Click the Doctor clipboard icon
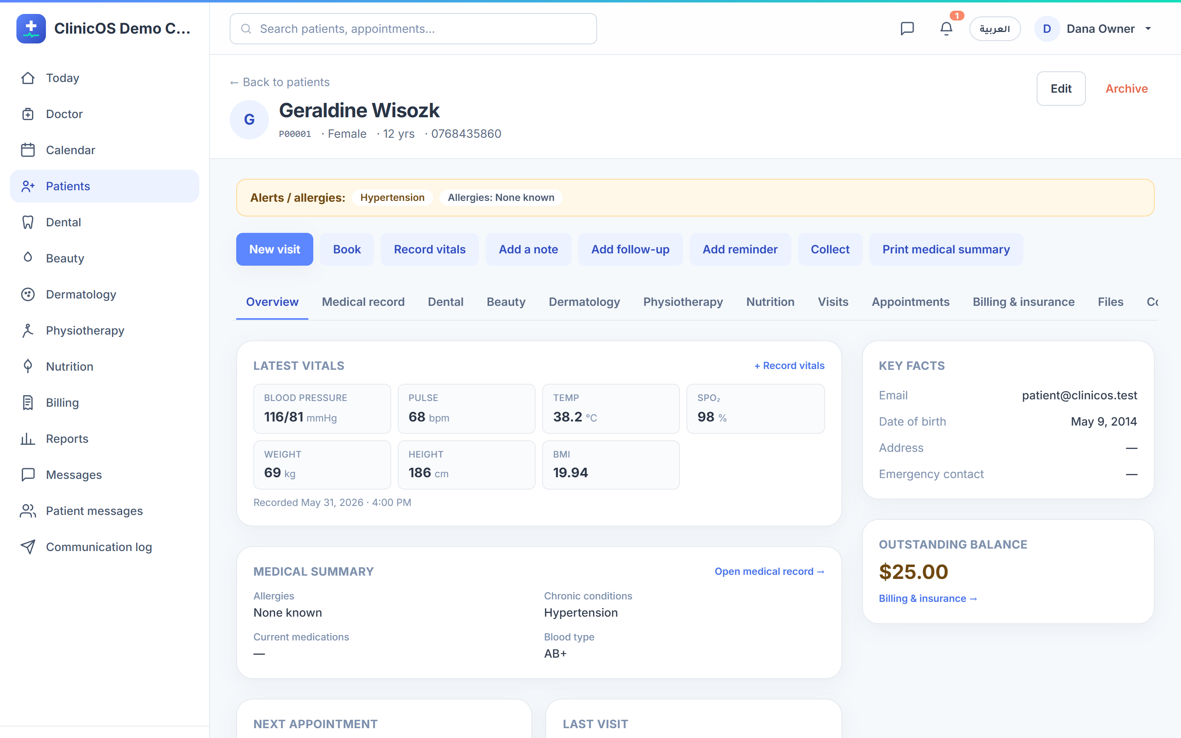 tap(28, 114)
